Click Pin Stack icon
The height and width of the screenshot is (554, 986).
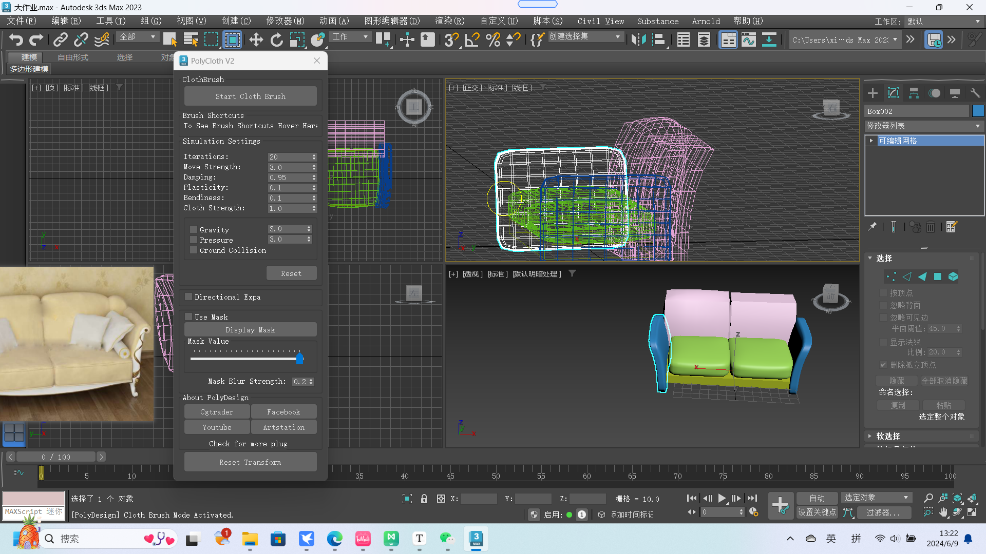(x=872, y=226)
